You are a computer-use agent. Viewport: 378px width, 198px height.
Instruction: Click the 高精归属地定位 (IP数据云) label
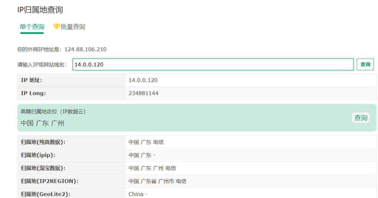53,112
